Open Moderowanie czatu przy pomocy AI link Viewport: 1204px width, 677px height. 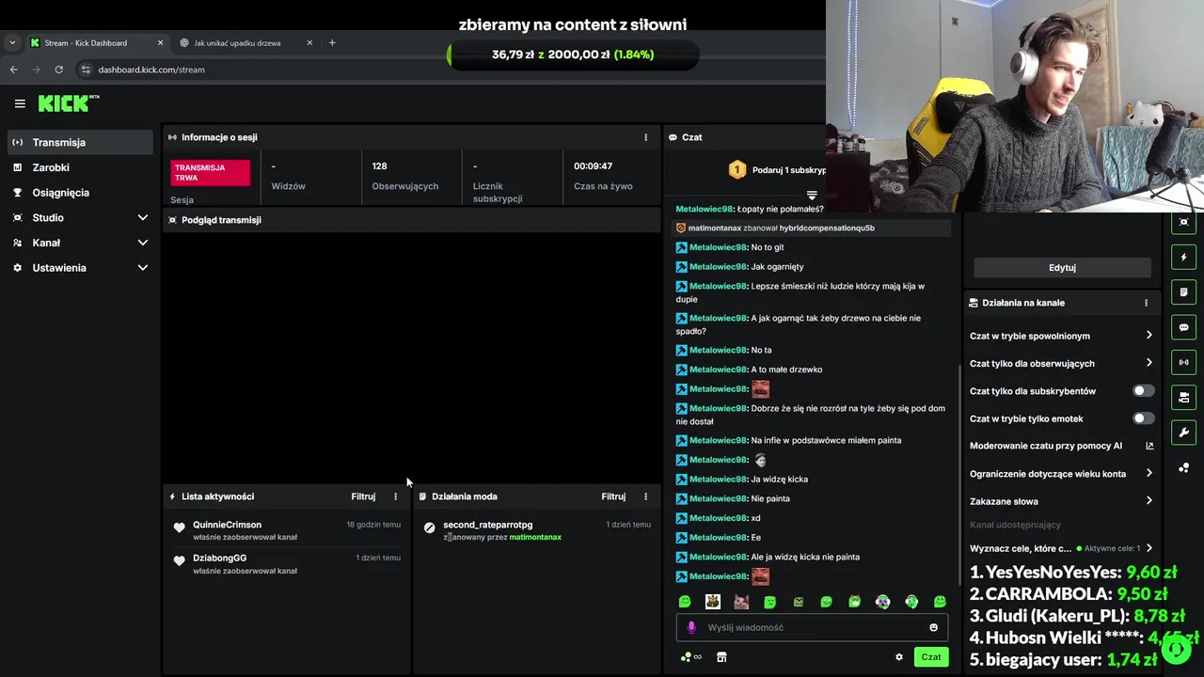(x=1061, y=446)
